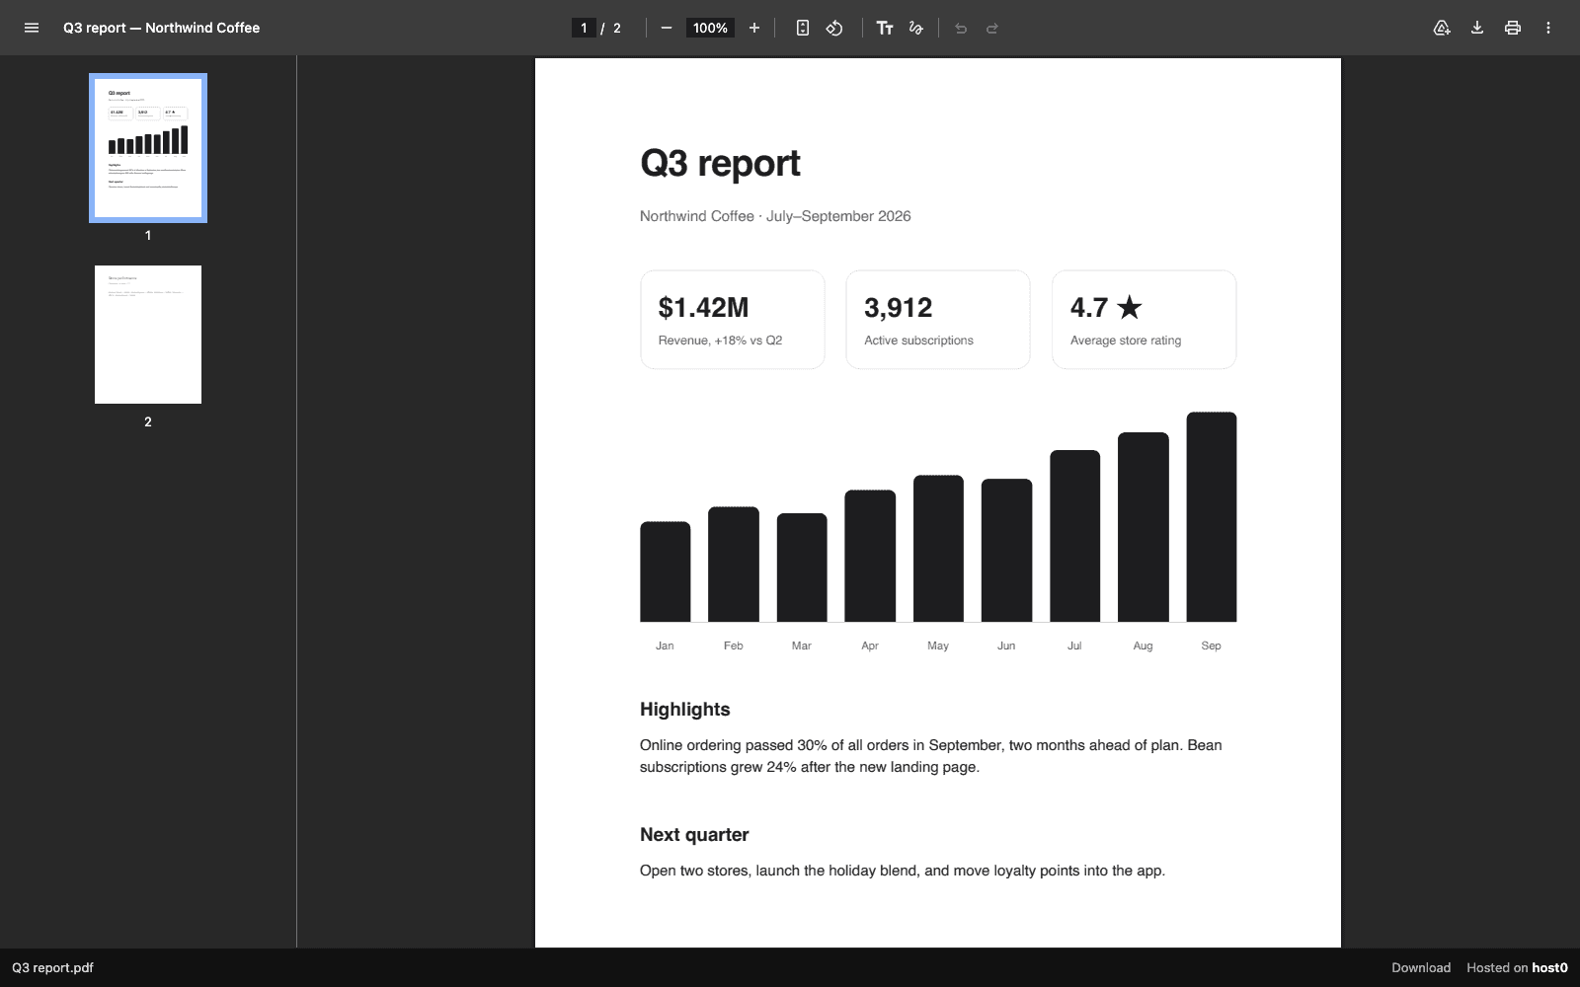Screen dimensions: 1580x987
Task: Click the "4.7 ★" rating value
Action: pyautogui.click(x=1106, y=308)
